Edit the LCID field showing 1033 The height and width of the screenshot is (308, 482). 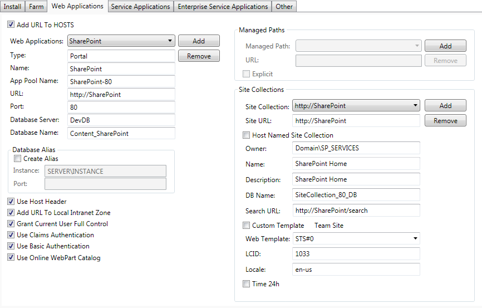coord(356,254)
